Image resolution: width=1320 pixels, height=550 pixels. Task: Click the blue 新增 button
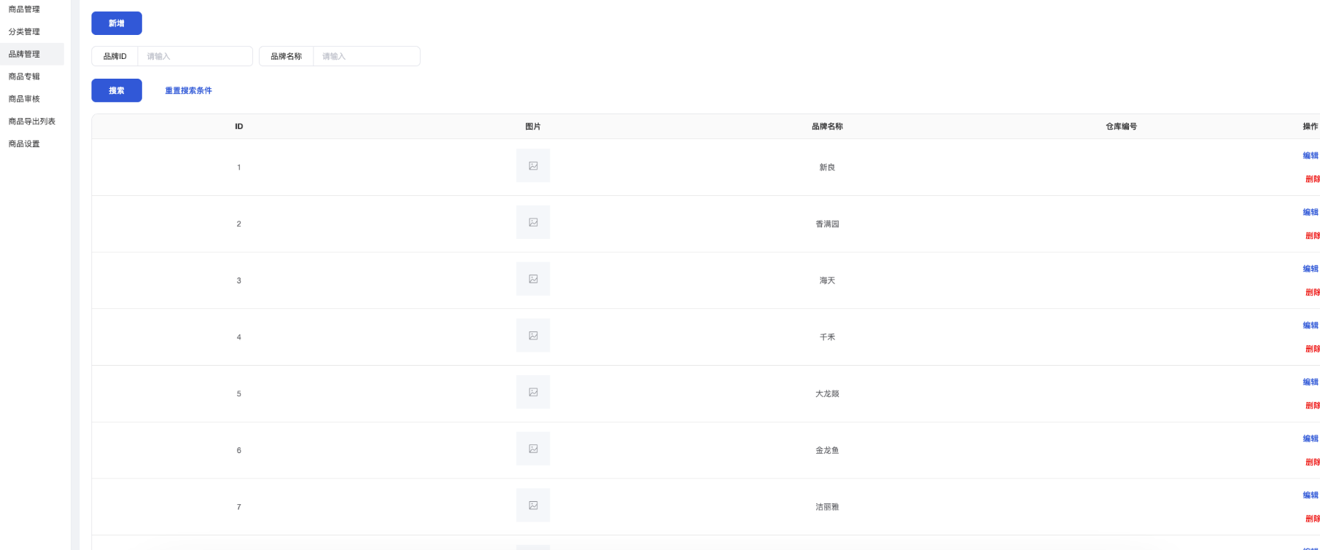pos(117,23)
